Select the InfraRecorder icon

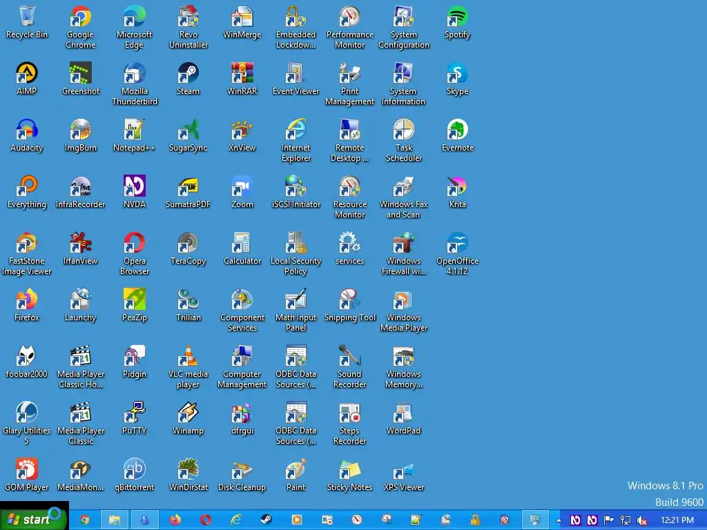point(80,192)
